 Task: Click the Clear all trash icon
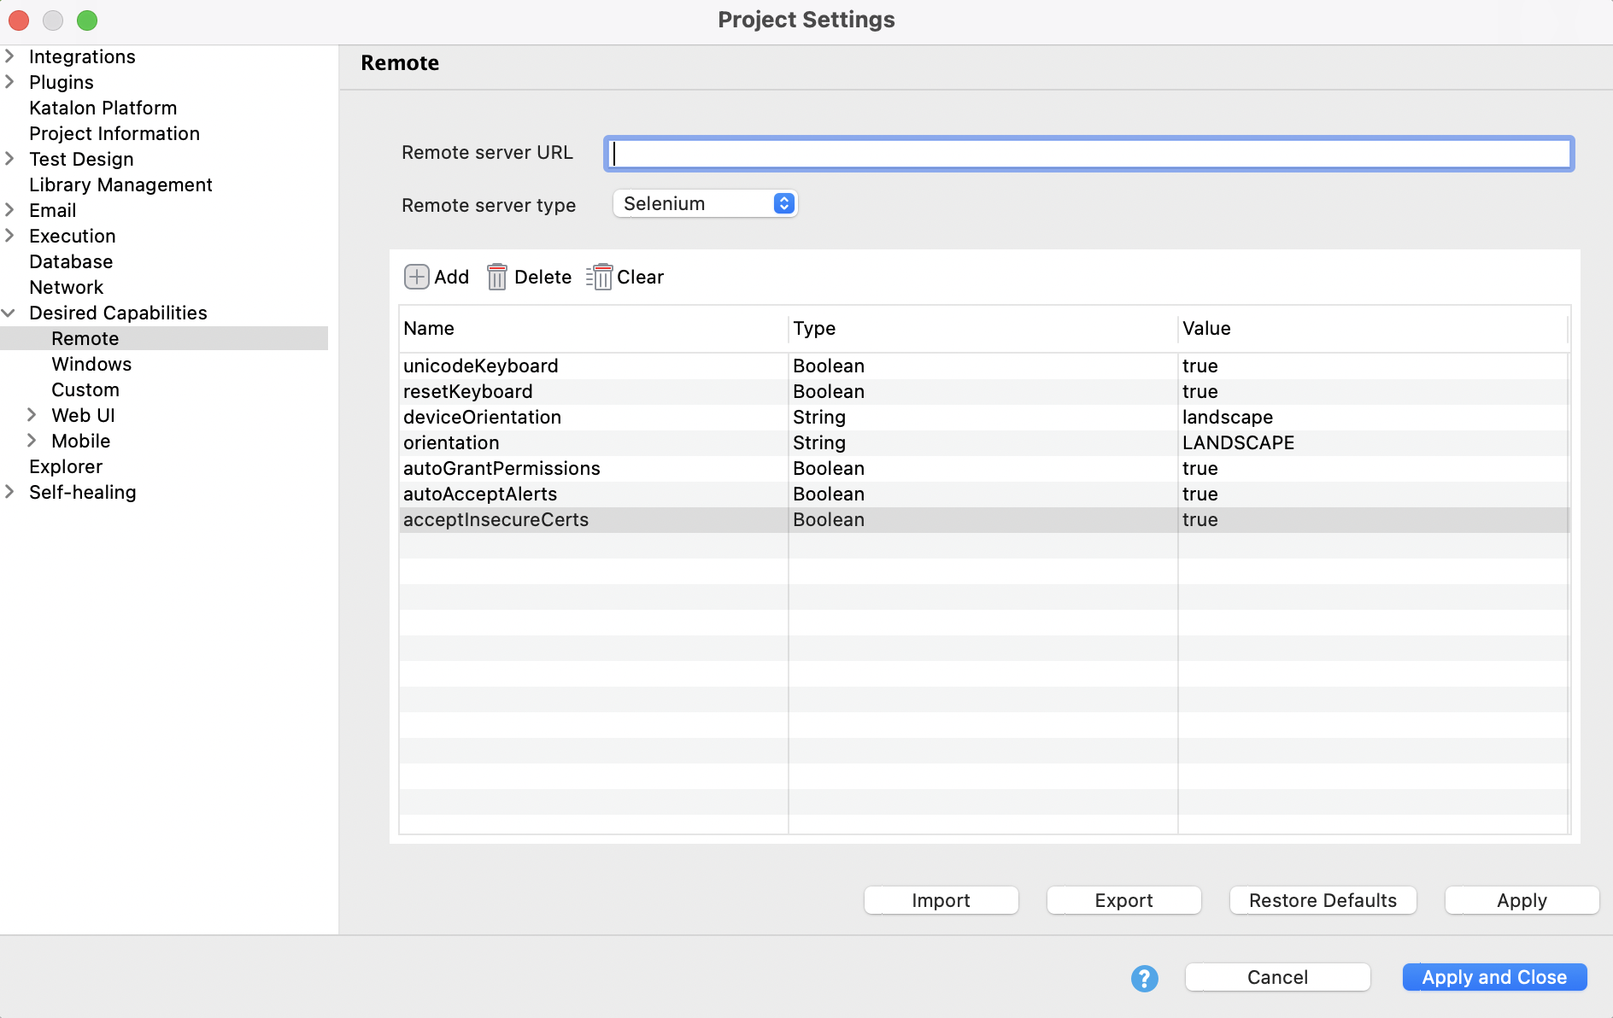pos(599,277)
